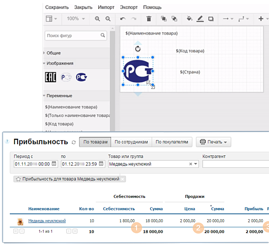Refresh the Прибыльность report
This screenshot has height=245, width=269.
[74, 143]
